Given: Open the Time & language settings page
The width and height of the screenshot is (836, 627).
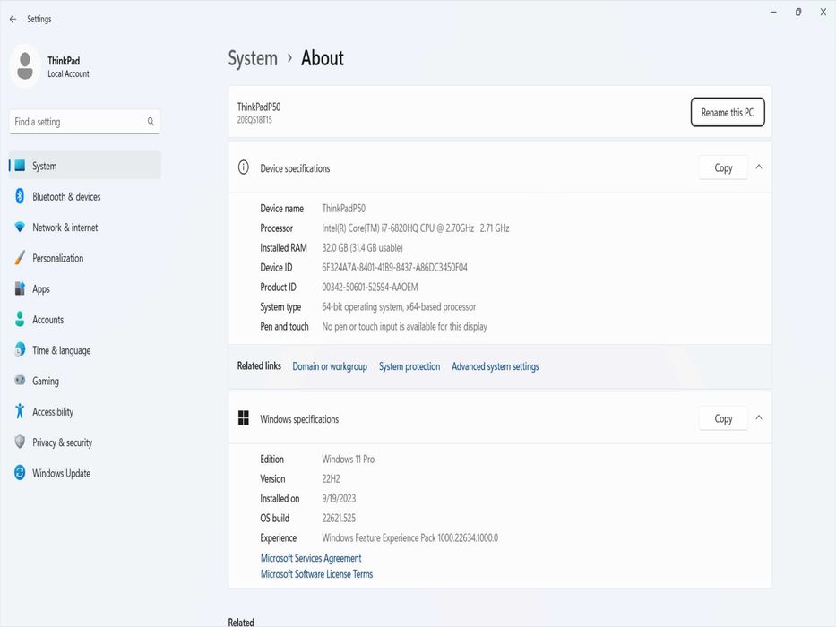Looking at the screenshot, I should tap(61, 350).
